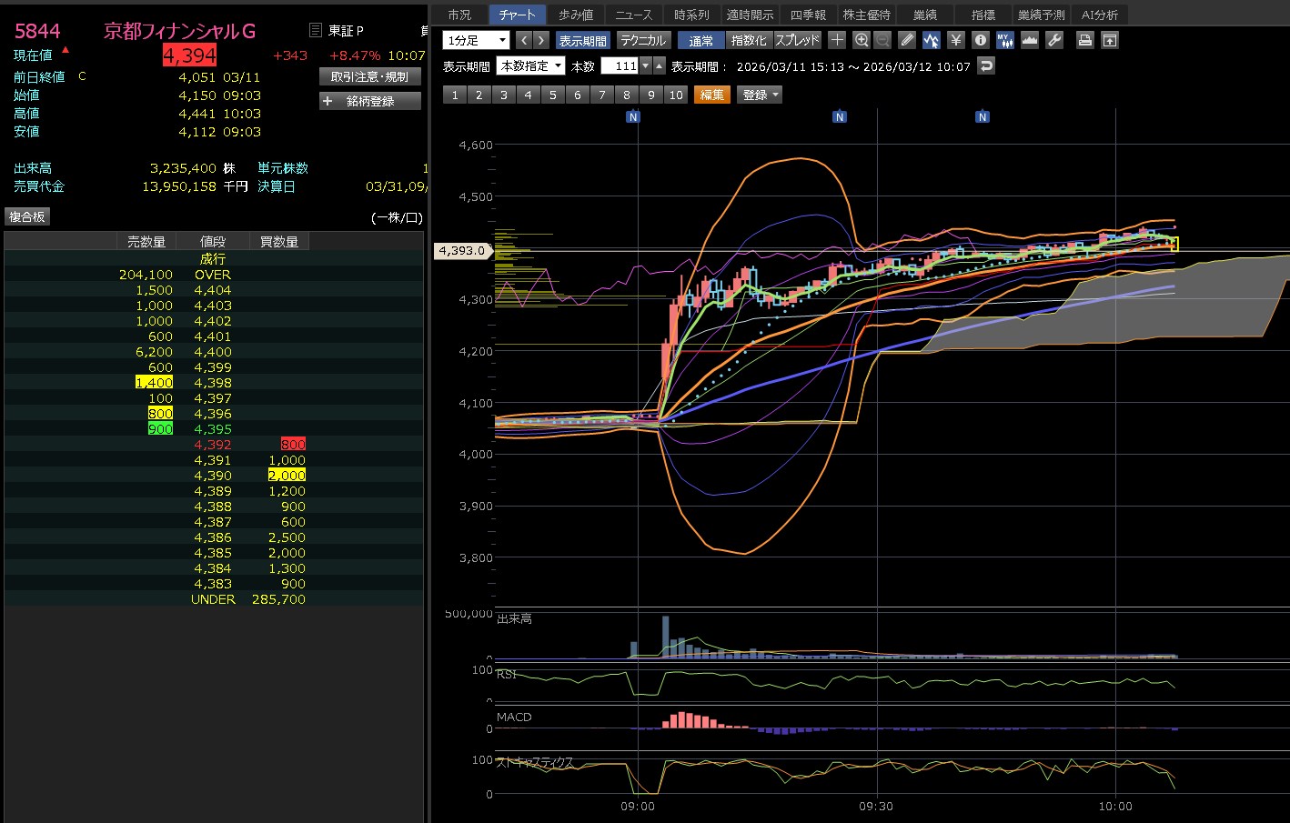Screen dimensions: 1290x823
Task: Enable スプレッド chart mode
Action: point(797,40)
